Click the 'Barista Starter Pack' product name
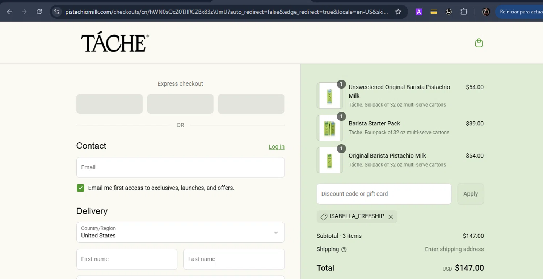Viewport: 543px width, 279px height. click(x=374, y=124)
